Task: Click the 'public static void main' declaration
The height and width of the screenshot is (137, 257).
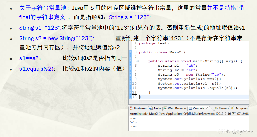Action: coord(195,61)
